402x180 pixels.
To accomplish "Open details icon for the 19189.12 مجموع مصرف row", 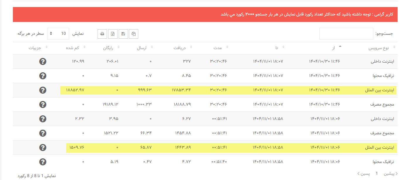I will (43, 104).
